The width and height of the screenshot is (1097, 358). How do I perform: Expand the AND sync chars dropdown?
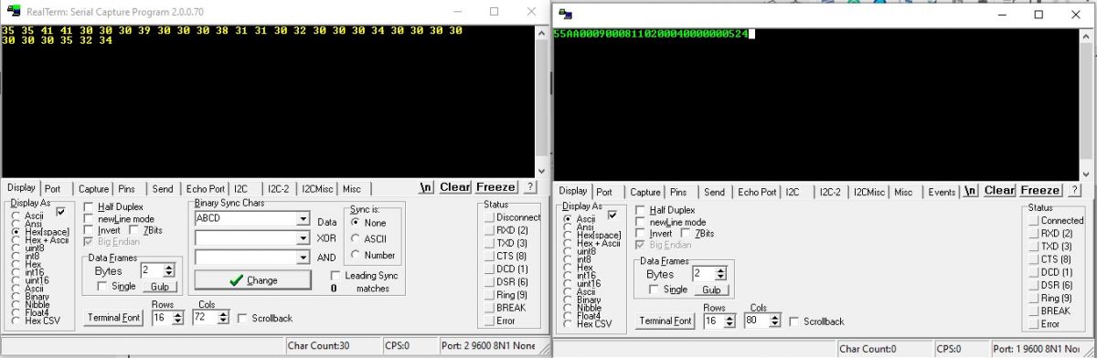coord(303,257)
